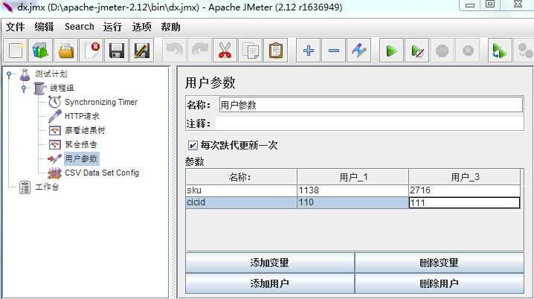
Task: Click the sku name cell
Action: point(241,190)
